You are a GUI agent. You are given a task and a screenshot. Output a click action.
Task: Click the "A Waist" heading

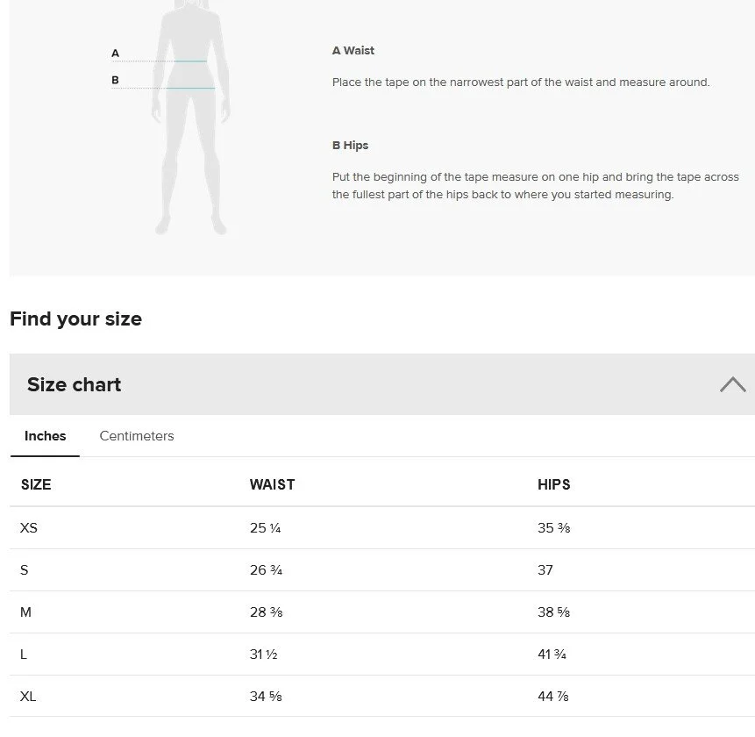pos(353,51)
